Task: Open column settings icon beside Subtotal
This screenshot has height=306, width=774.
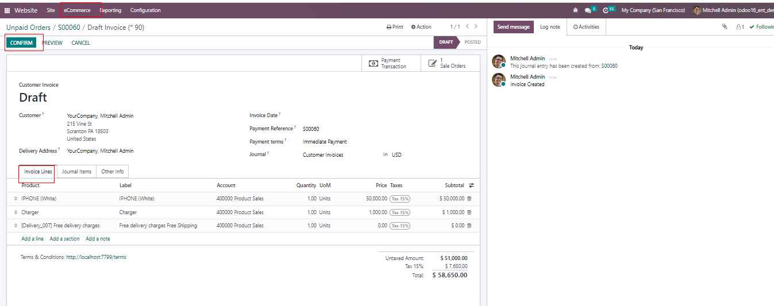Action: point(471,185)
